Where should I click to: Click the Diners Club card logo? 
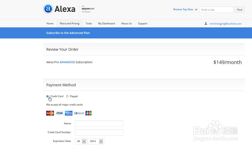pyautogui.click(x=79, y=113)
